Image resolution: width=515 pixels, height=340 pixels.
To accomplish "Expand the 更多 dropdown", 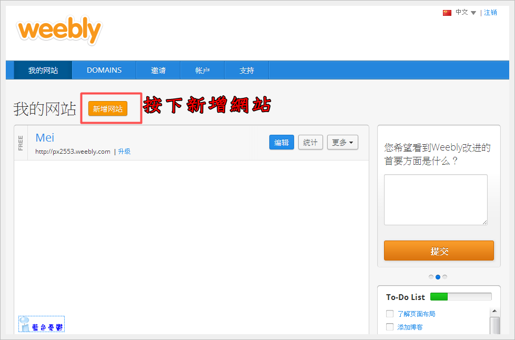I will [342, 142].
